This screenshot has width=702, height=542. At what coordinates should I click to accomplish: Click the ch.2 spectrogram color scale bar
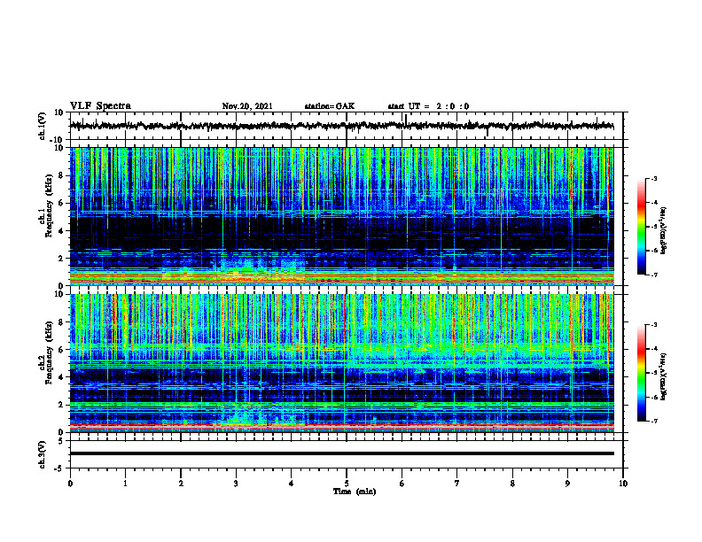point(641,373)
